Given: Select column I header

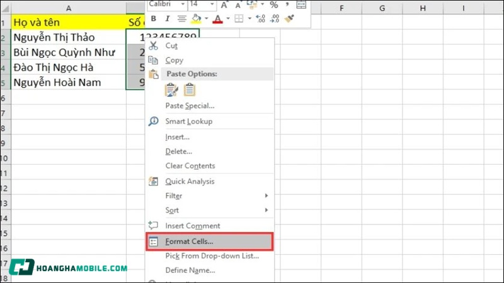Looking at the screenshot, I should click(x=464, y=8).
